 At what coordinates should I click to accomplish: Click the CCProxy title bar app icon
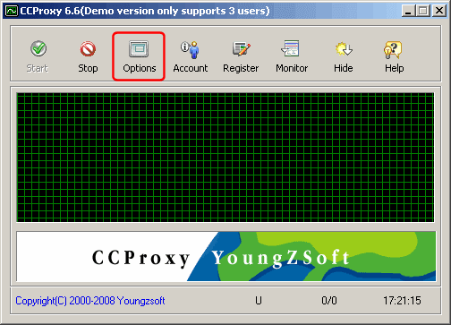12,11
